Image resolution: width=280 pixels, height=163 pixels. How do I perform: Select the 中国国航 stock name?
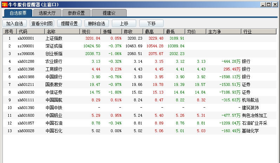click(54, 100)
